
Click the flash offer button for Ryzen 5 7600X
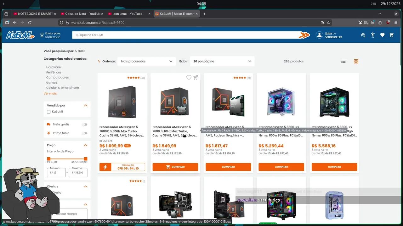pyautogui.click(x=122, y=167)
